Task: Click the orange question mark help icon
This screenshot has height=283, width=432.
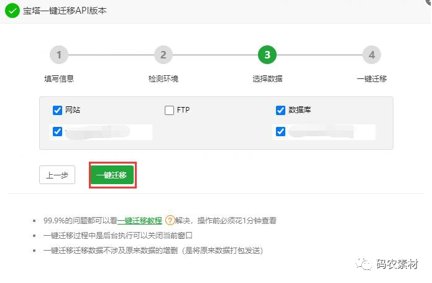Action: click(170, 220)
